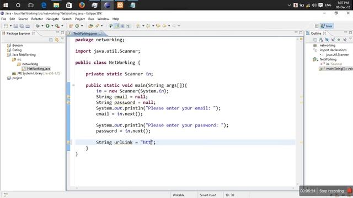Open Package Explorer view menu triangle
This screenshot has height=198, width=353.
point(62,39)
